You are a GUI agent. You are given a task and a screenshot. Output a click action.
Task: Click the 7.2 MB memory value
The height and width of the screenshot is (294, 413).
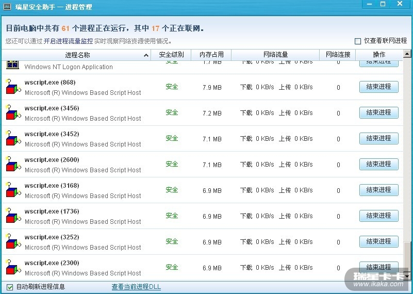(x=212, y=113)
